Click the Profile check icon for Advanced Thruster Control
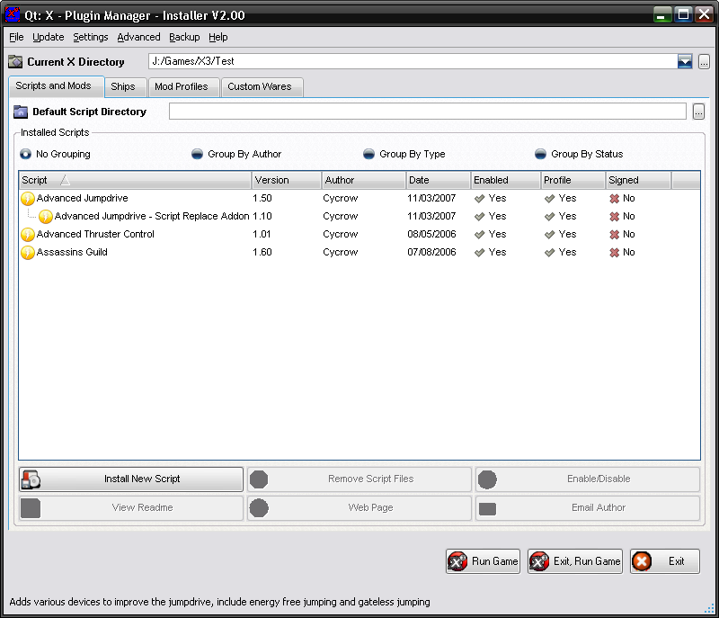Screen dimensions: 719x618 click(x=550, y=235)
